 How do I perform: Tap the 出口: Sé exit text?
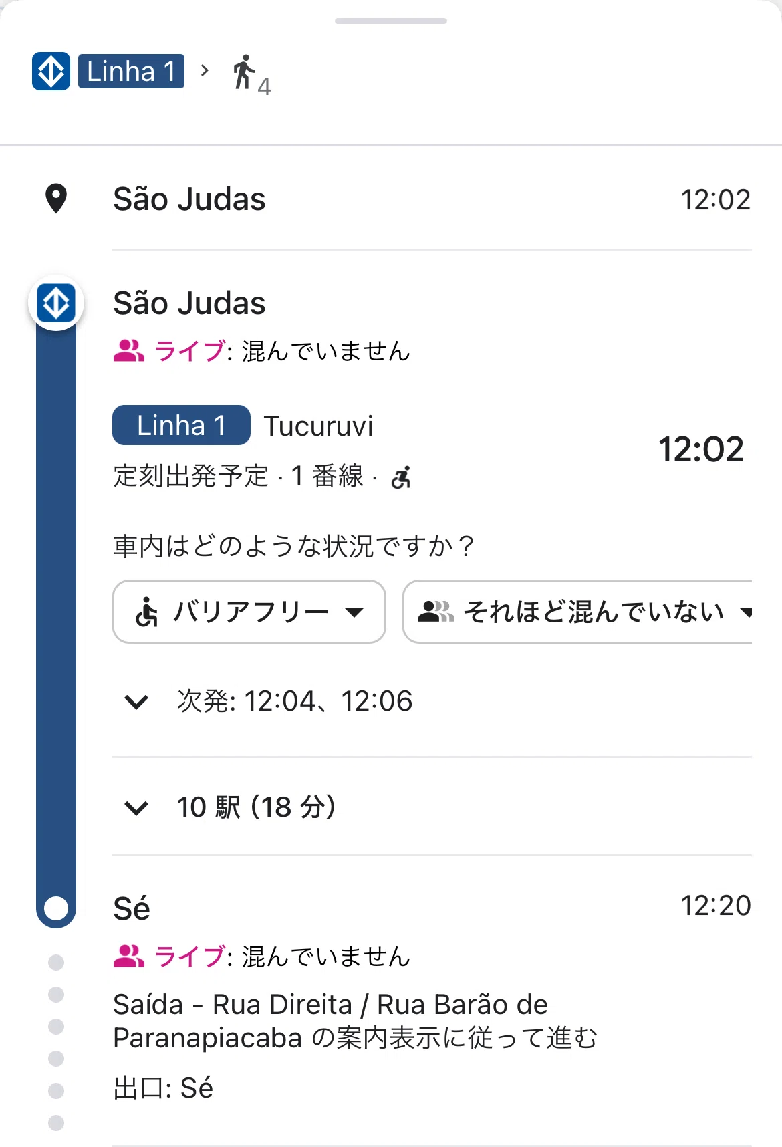[x=163, y=1088]
